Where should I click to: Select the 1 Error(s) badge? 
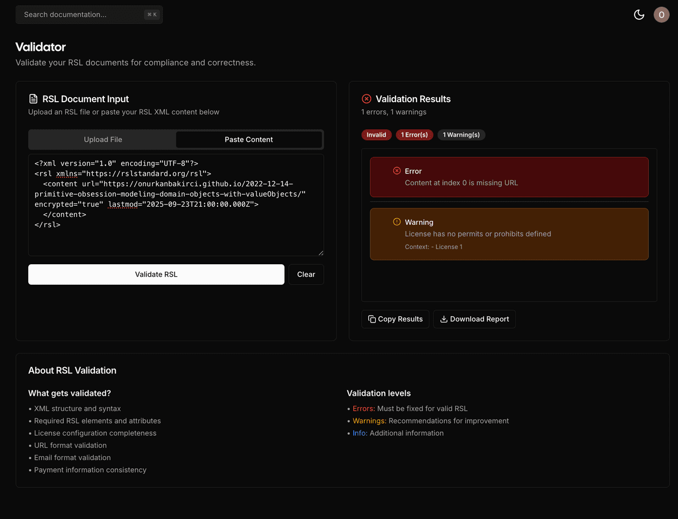point(414,134)
